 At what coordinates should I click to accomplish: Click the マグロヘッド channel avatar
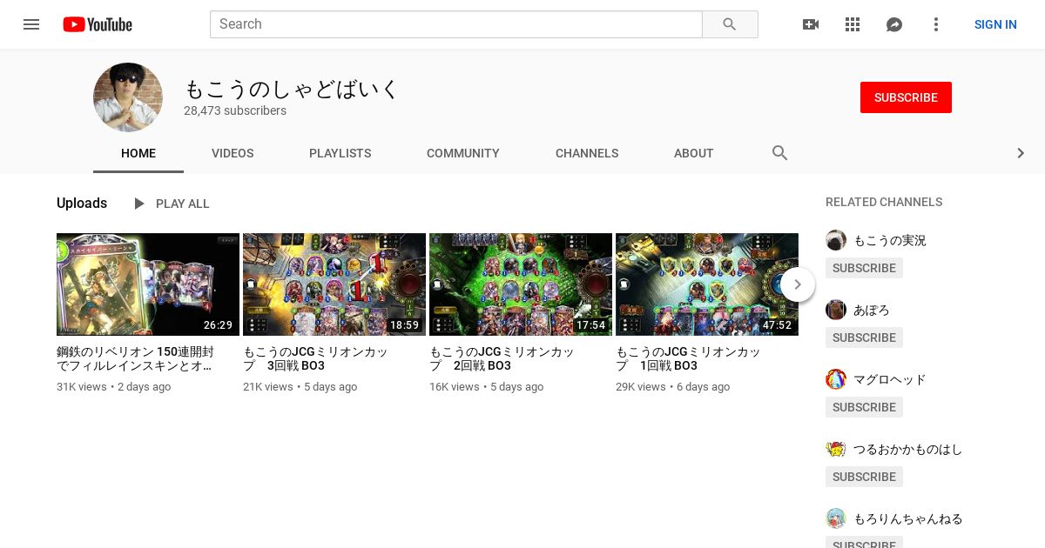point(836,379)
